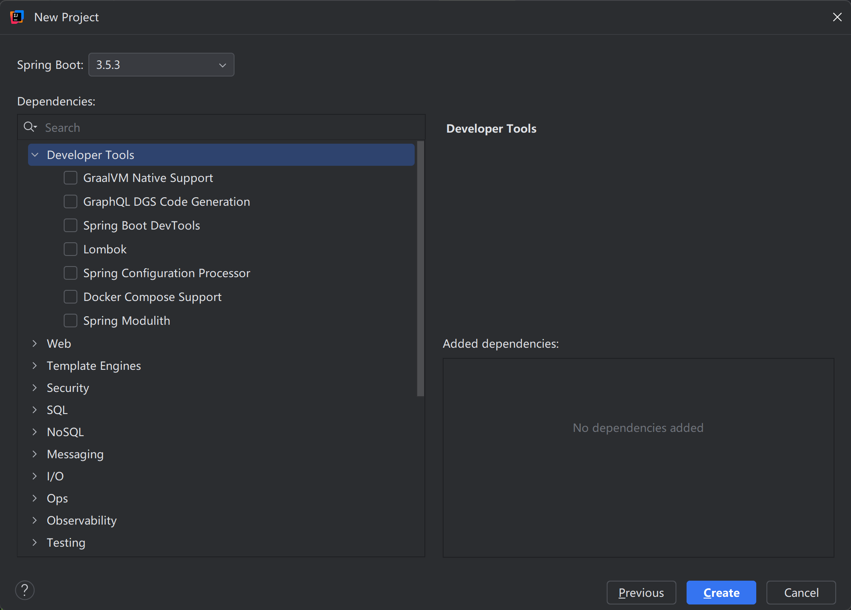Expand the Security category chevron
851x610 pixels.
[35, 388]
